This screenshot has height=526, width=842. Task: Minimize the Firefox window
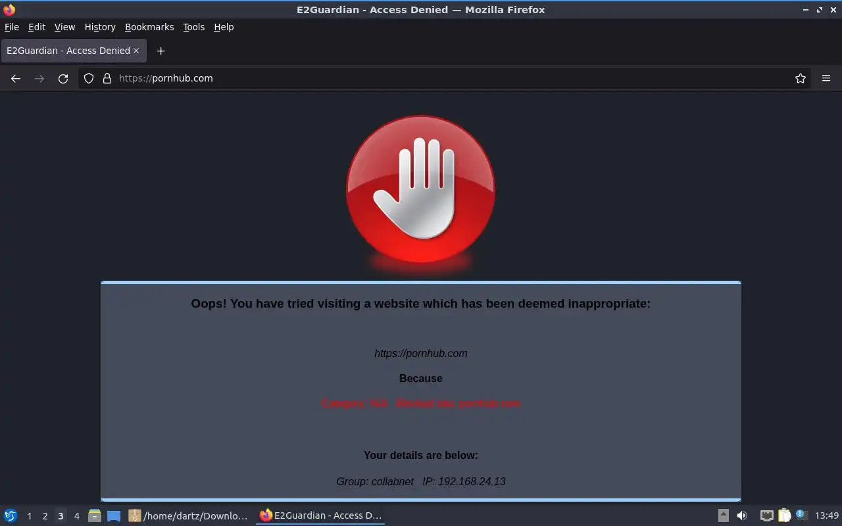[806, 10]
